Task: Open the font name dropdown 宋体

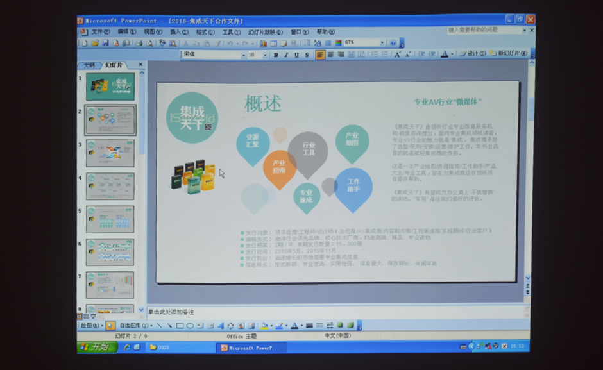Action: (243, 55)
